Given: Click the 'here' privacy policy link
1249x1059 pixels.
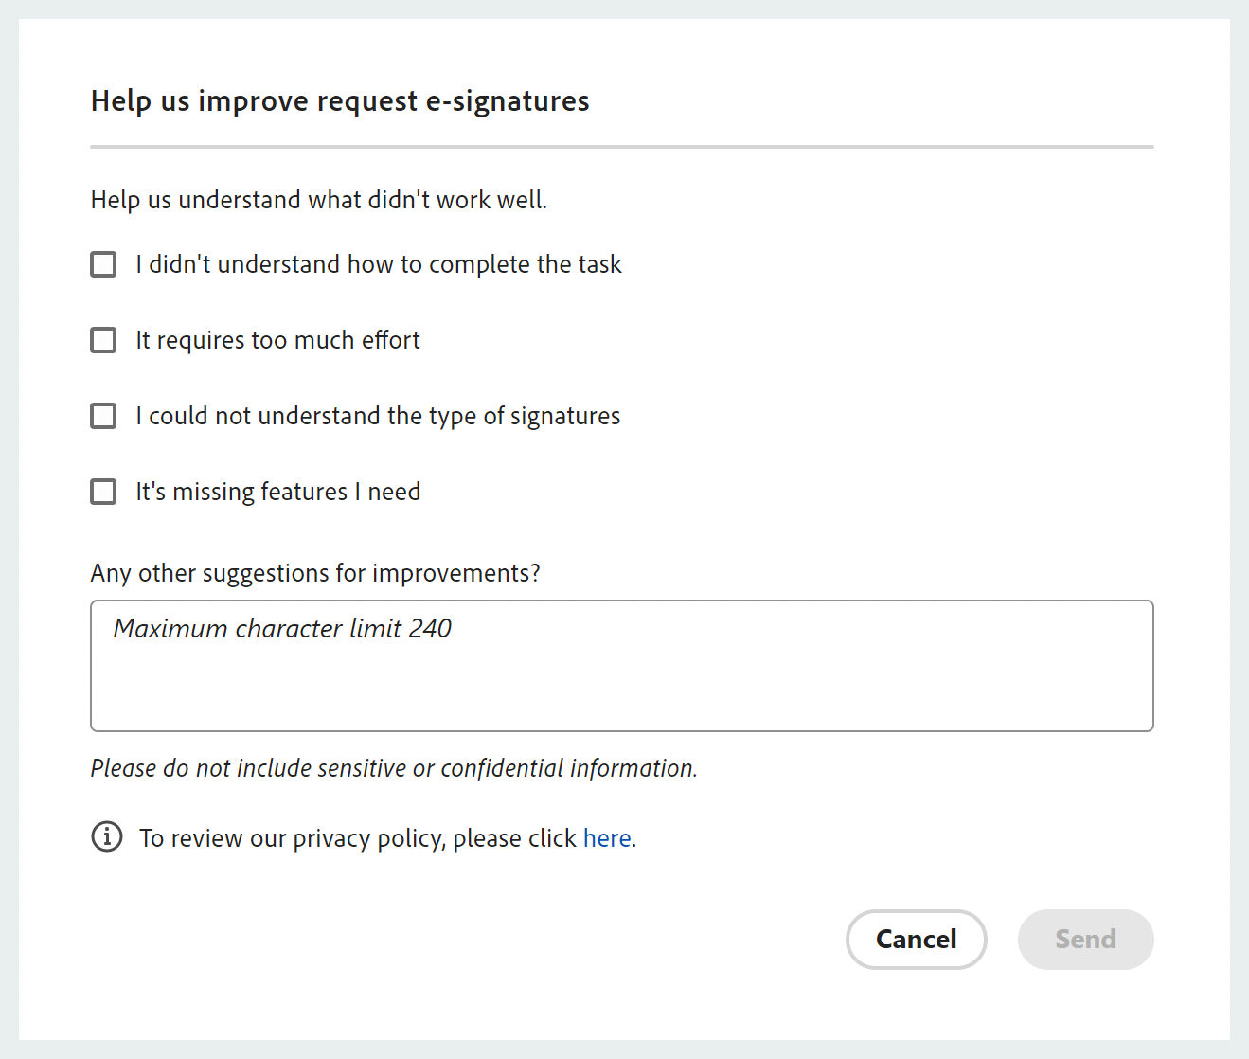Looking at the screenshot, I should (607, 837).
